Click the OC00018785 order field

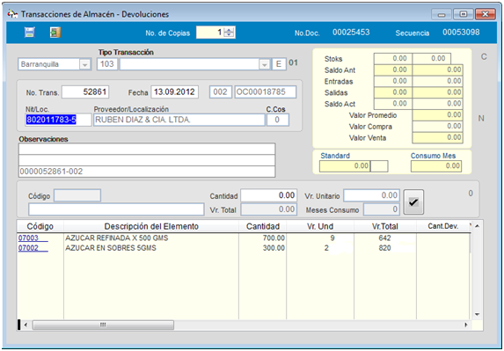[266, 92]
